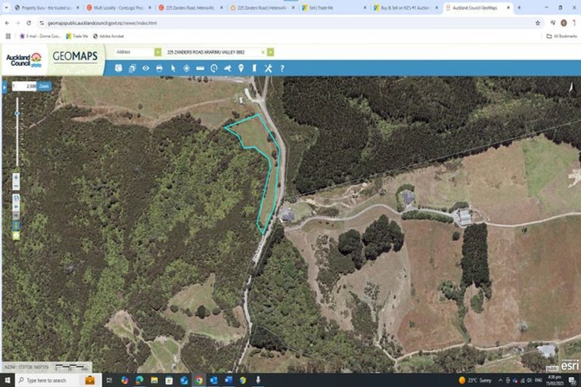This screenshot has height=387, width=581.
Task: Reload the page with the refresh icon
Action: [29, 23]
